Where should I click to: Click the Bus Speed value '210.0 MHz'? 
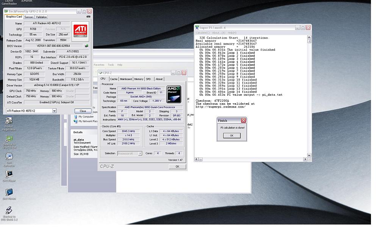click(128, 140)
